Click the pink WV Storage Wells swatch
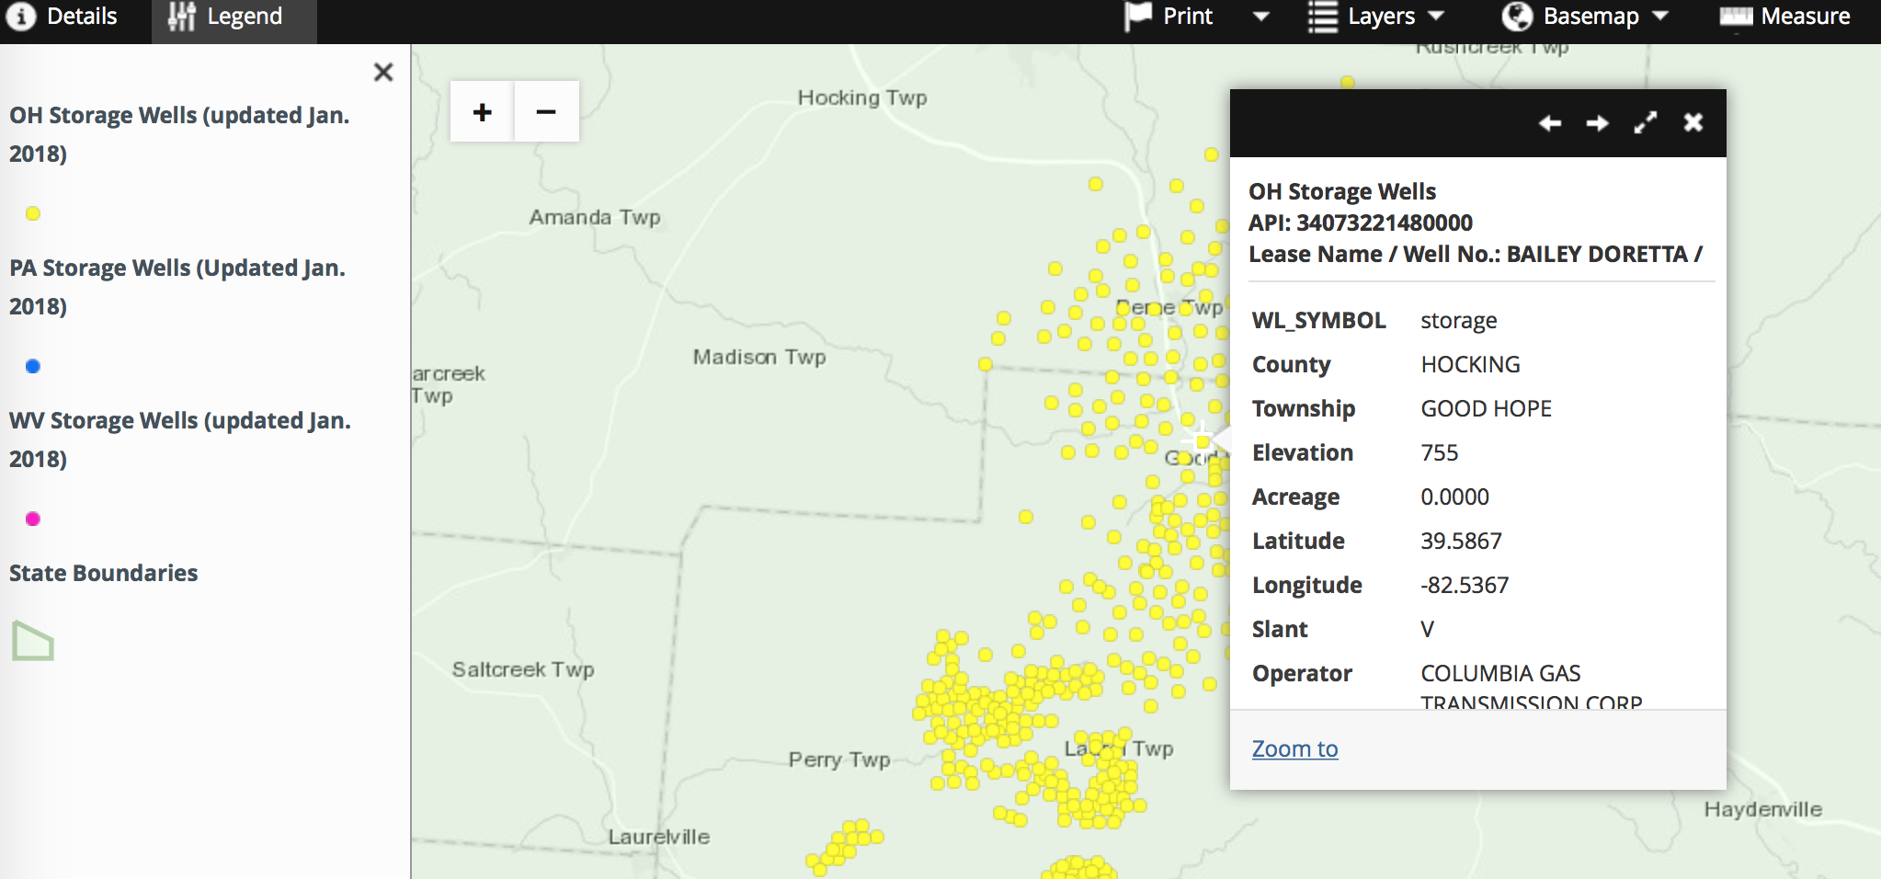 pos(33,519)
